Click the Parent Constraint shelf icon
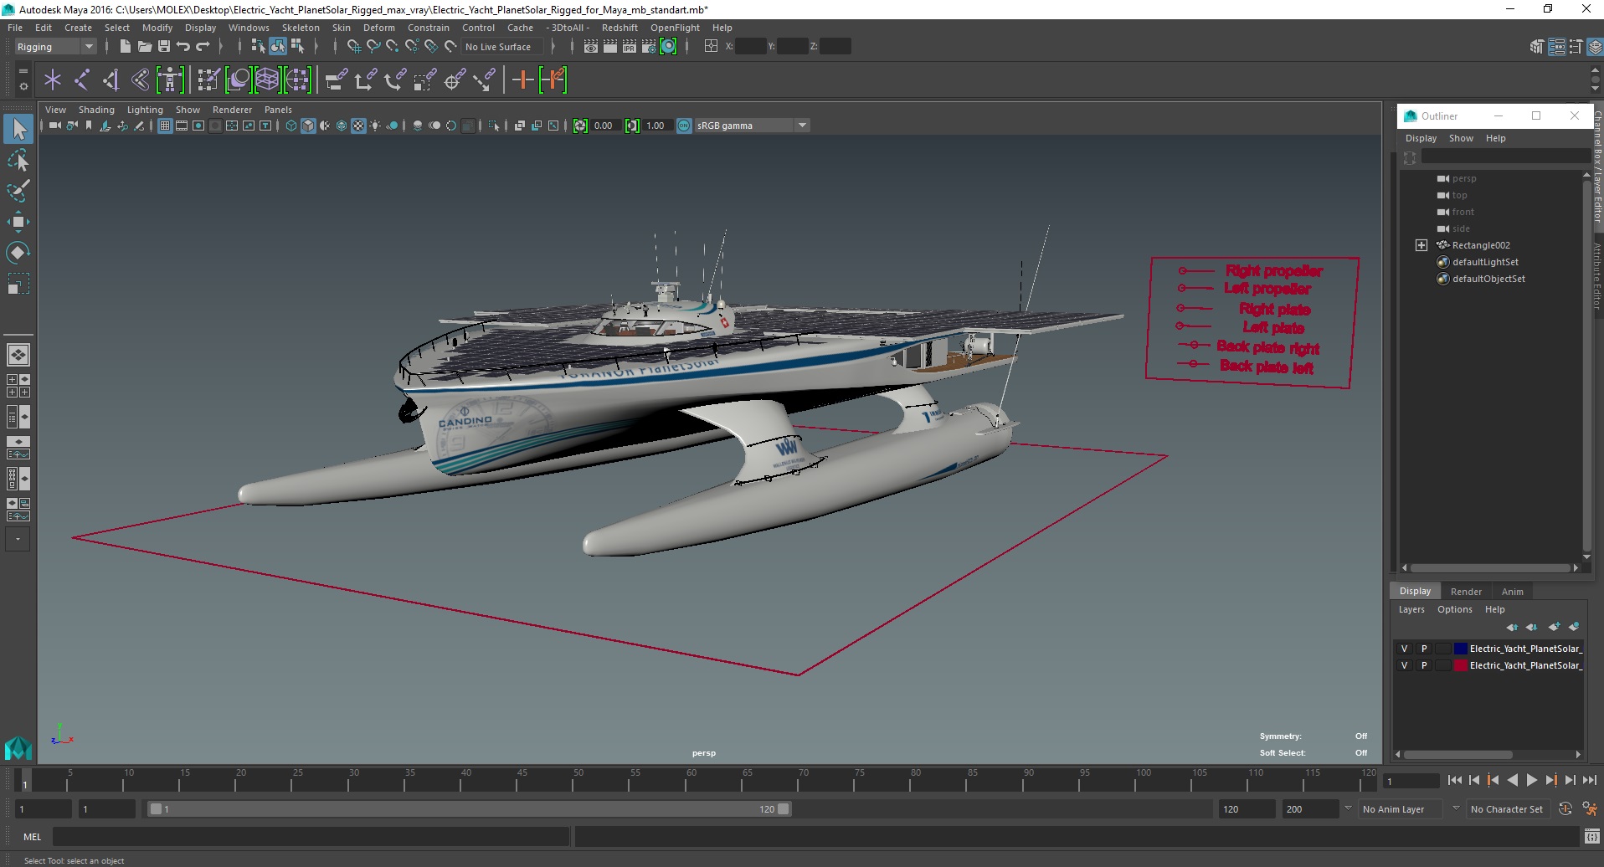Viewport: 1604px width, 867px height. [x=337, y=80]
